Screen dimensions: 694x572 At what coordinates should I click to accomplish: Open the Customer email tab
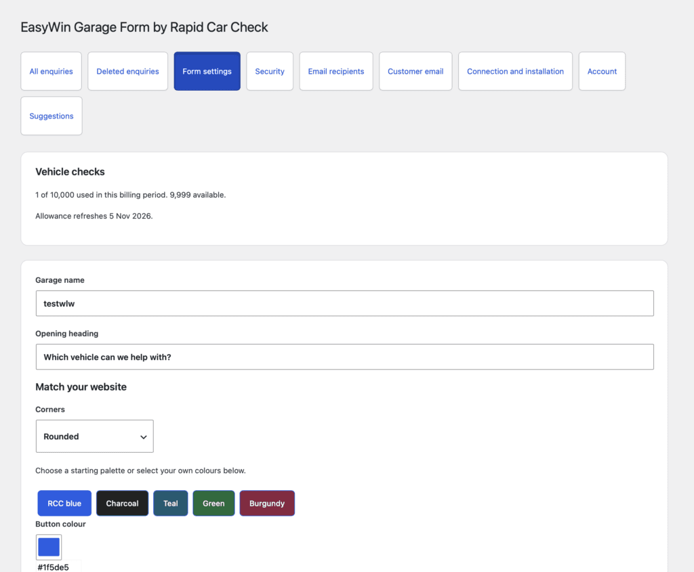point(415,71)
